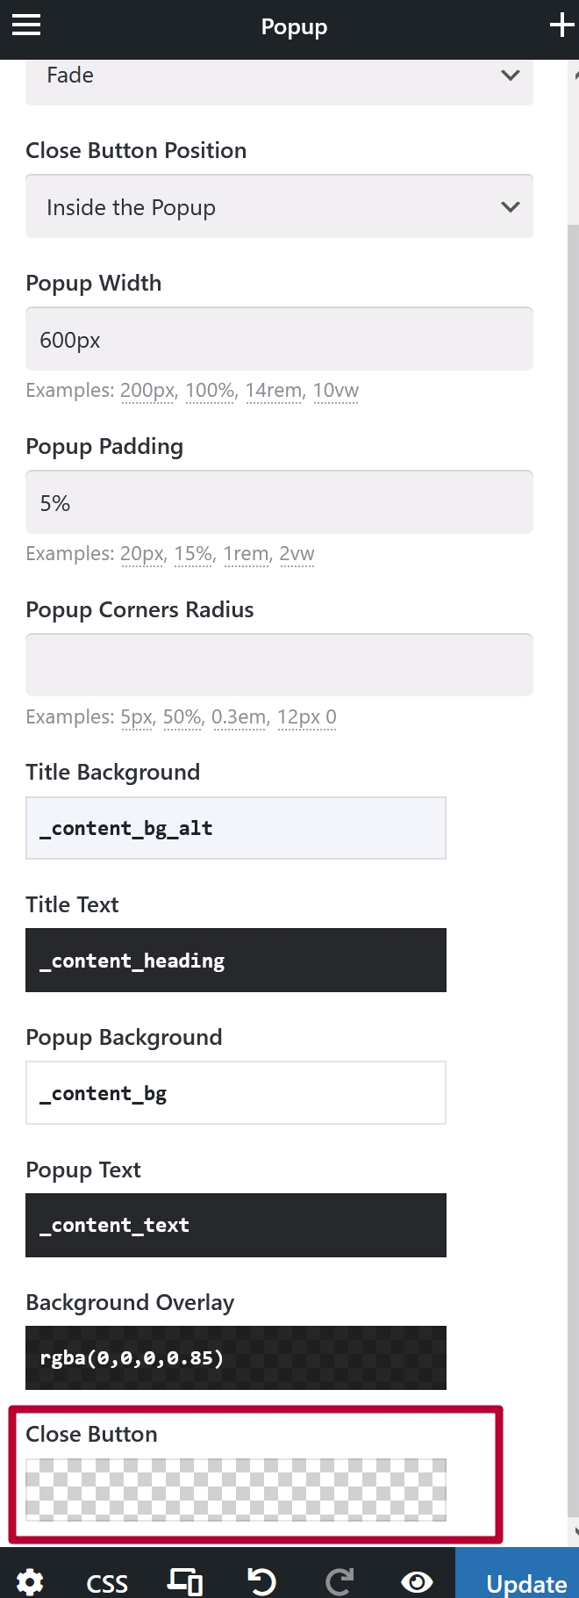
Task: Open page settings gear icon
Action: pyautogui.click(x=30, y=1582)
